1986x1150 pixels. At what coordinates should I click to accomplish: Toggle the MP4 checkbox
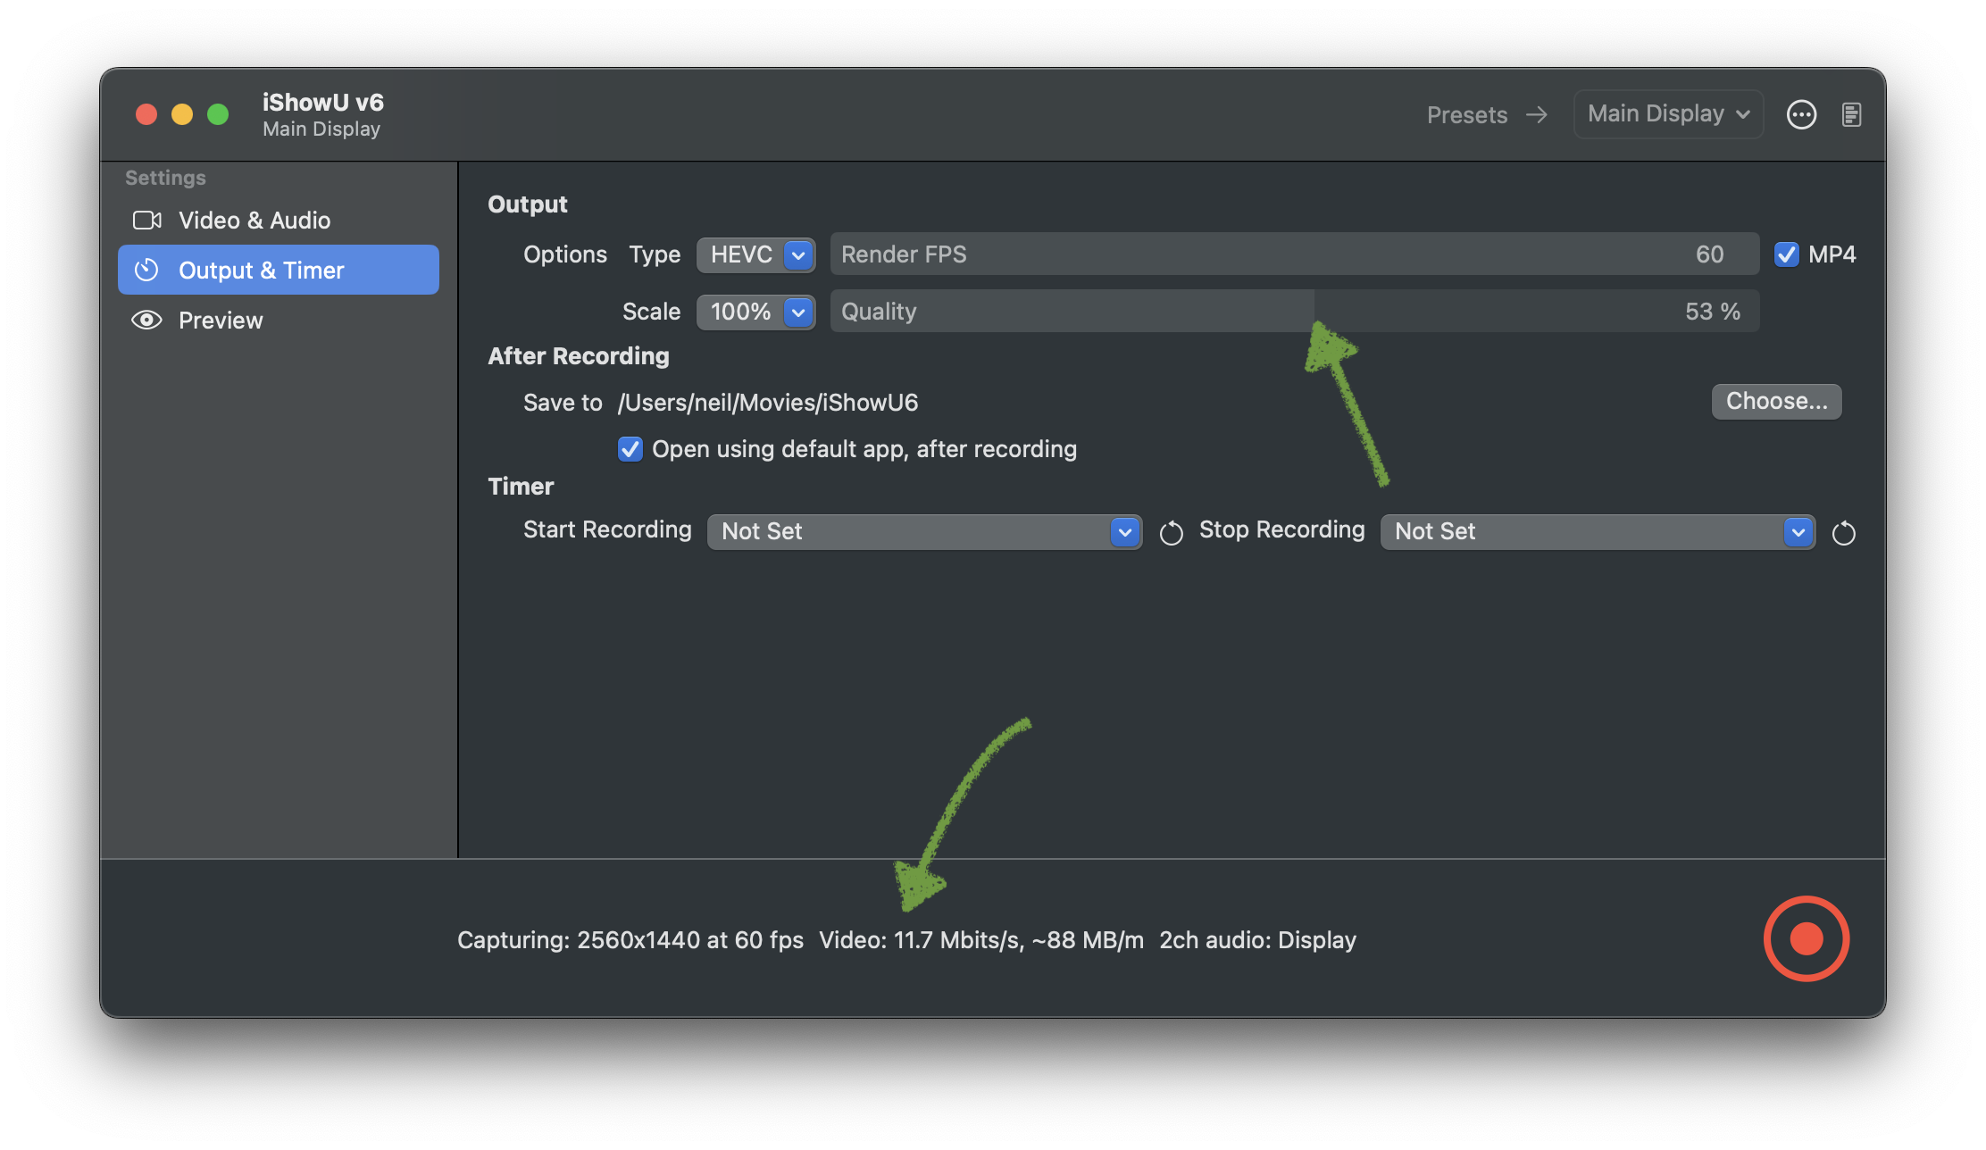pos(1786,254)
